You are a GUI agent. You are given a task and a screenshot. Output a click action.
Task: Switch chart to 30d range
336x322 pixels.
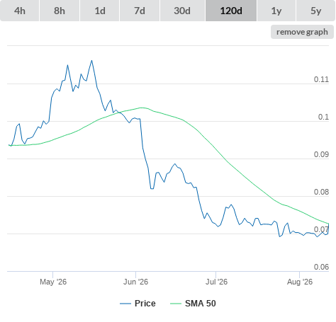[x=182, y=11]
